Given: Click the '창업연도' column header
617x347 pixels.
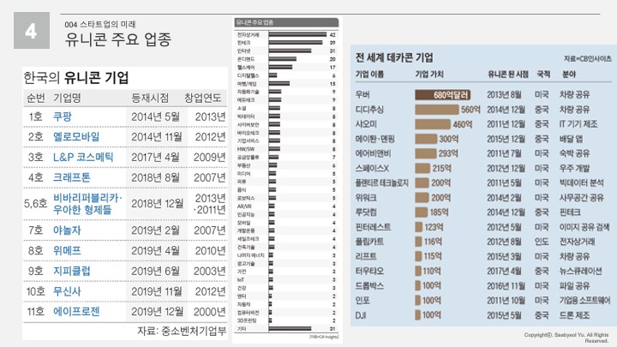Looking at the screenshot, I should pyautogui.click(x=203, y=98).
